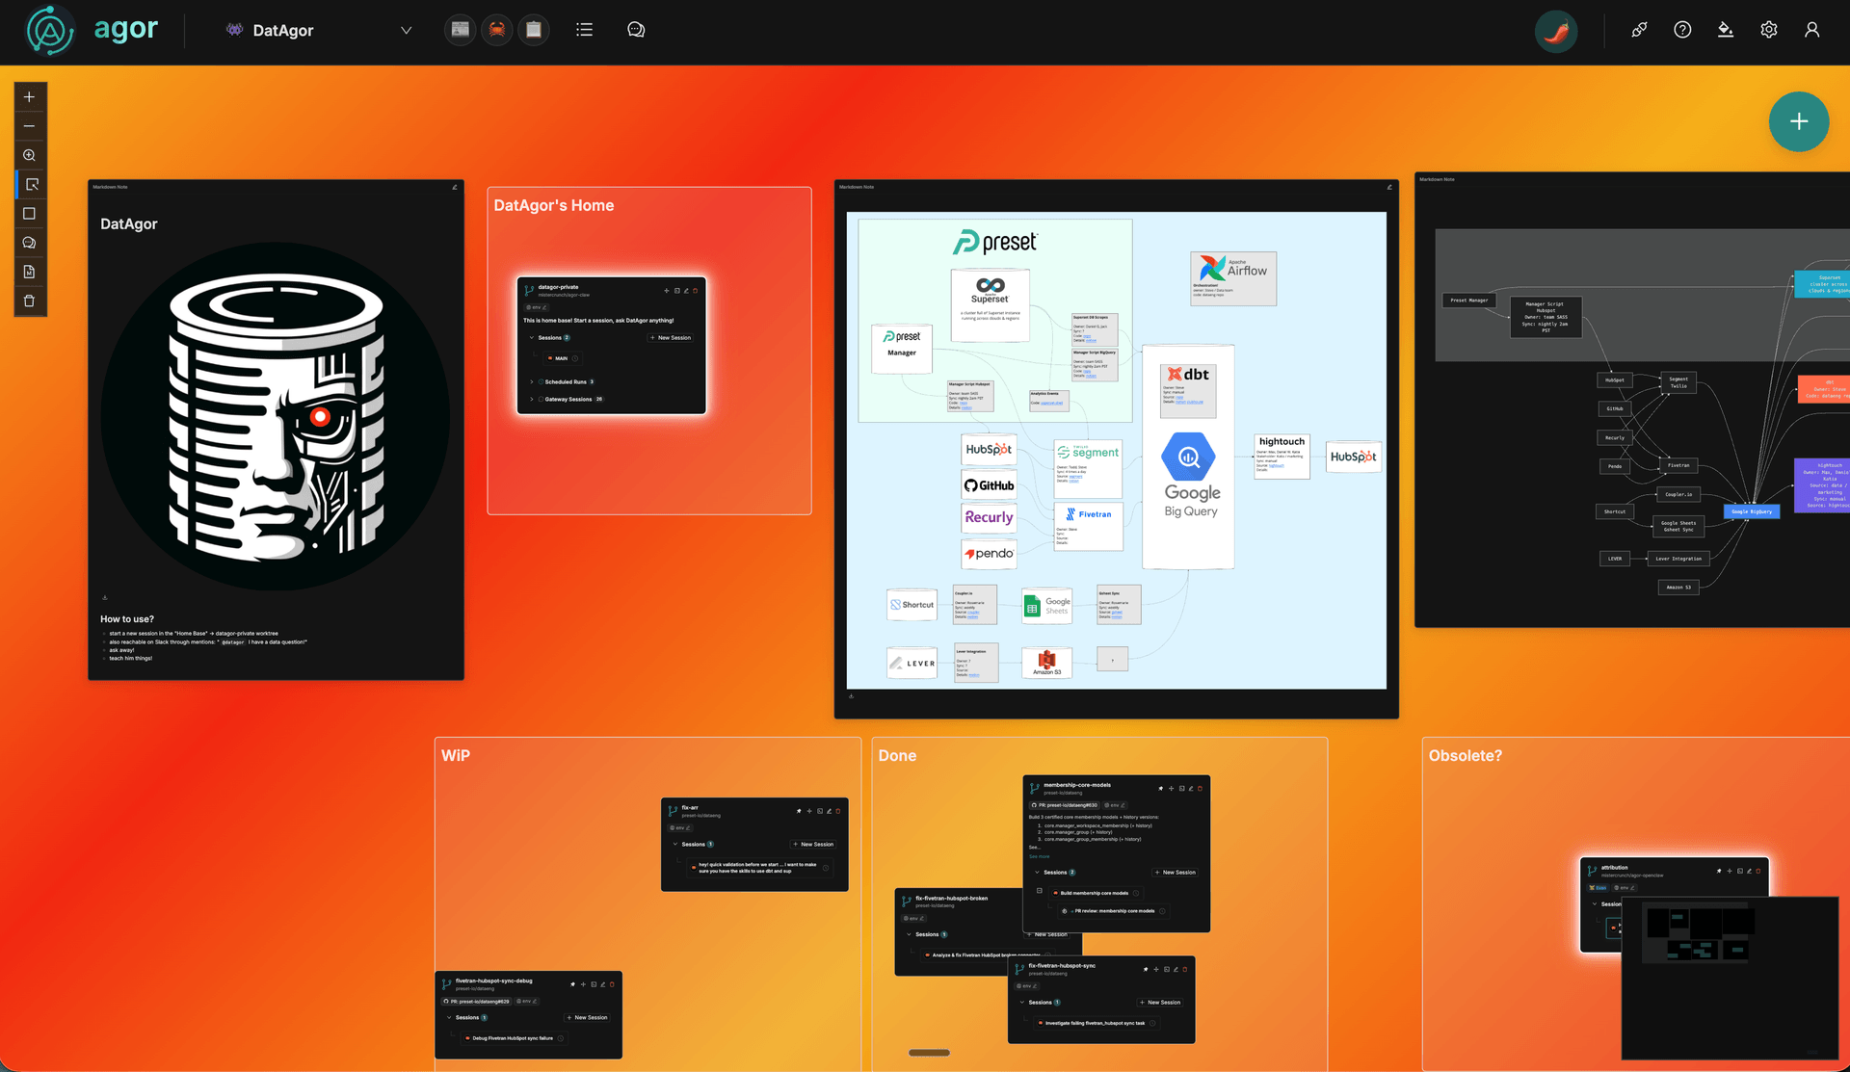Open the sessions list icon in header
Viewport: 1850px width, 1072px height.
[584, 30]
